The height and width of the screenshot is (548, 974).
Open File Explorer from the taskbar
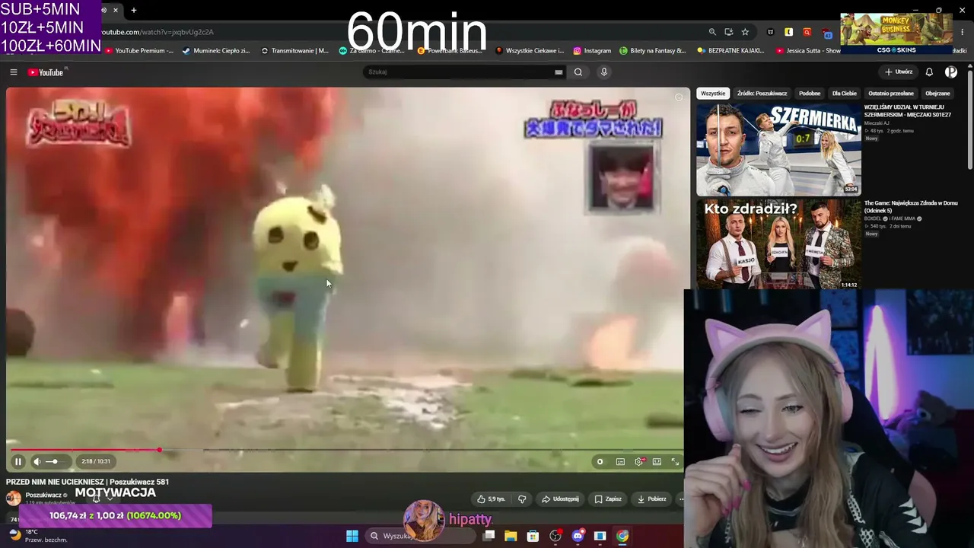[511, 536]
